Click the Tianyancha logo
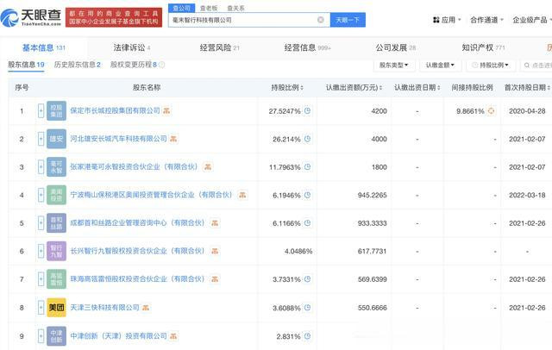Viewport: 552px width, 350px height. (31, 17)
